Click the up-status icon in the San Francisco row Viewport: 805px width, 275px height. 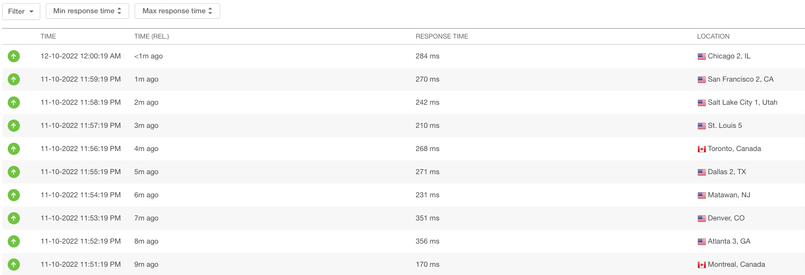tap(14, 79)
